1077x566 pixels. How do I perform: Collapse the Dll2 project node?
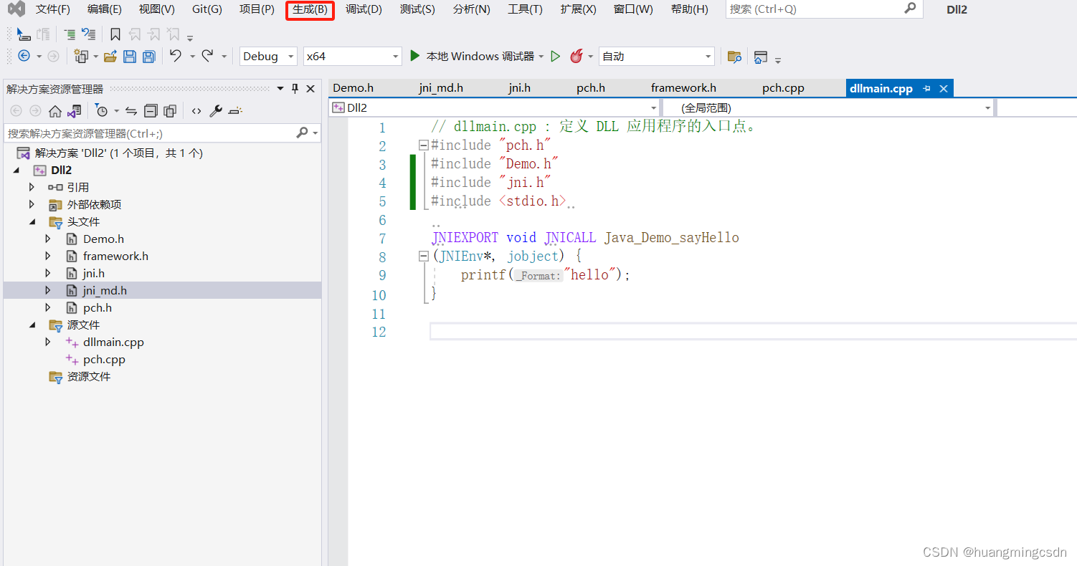point(16,171)
